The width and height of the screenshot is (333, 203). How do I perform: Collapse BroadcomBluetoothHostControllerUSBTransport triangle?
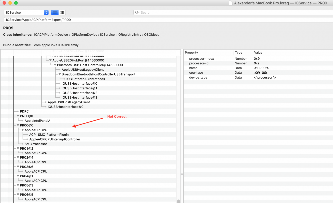tap(60, 74)
